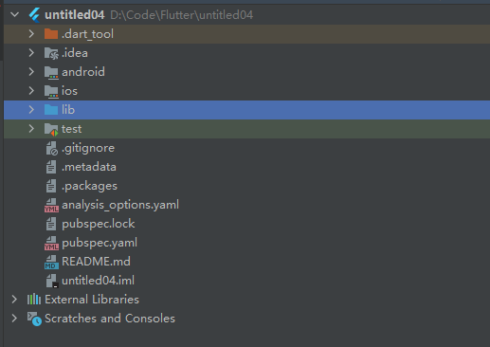Click the orange .dart_tool folder icon
This screenshot has height=347, width=490.
[51, 34]
